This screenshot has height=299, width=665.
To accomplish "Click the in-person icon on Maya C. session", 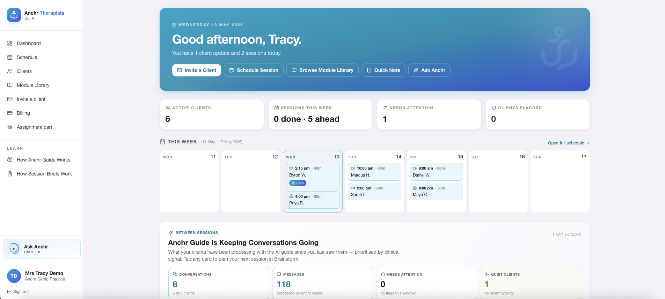I will [415, 188].
